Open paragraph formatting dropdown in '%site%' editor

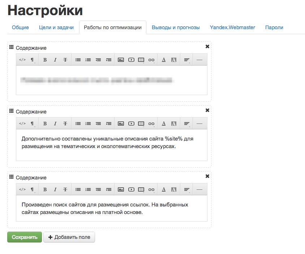pos(32,124)
